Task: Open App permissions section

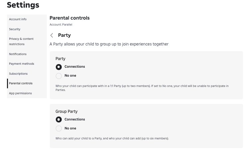Action: pyautogui.click(x=21, y=93)
